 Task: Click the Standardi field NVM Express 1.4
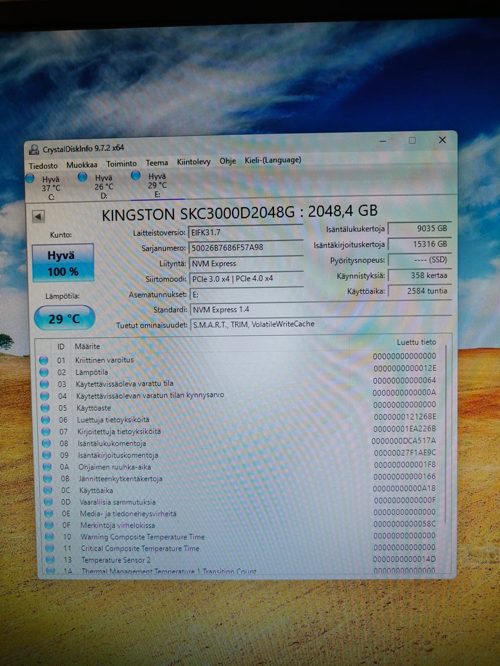pyautogui.click(x=321, y=309)
